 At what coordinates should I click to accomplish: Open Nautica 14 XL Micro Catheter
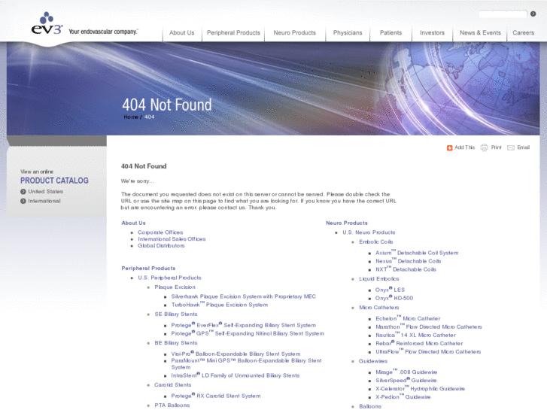pos(415,336)
